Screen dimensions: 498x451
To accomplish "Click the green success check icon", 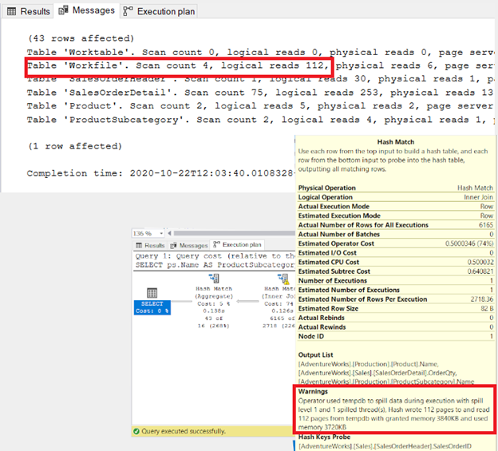I will click(x=136, y=431).
